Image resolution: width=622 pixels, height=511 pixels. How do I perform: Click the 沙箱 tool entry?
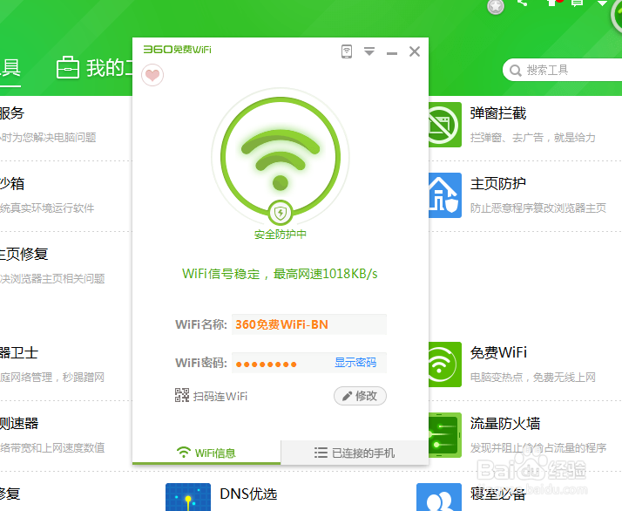click(x=47, y=194)
